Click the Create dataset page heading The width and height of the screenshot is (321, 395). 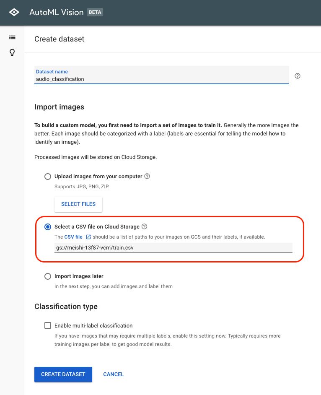(x=60, y=39)
